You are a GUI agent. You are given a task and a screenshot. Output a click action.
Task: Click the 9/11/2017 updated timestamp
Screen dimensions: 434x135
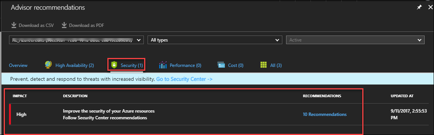point(408,114)
